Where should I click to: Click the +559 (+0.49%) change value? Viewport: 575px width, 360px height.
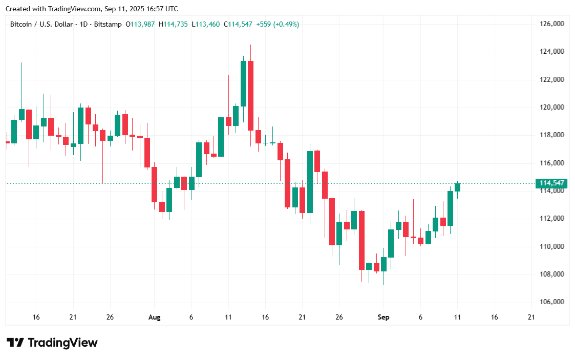point(278,24)
